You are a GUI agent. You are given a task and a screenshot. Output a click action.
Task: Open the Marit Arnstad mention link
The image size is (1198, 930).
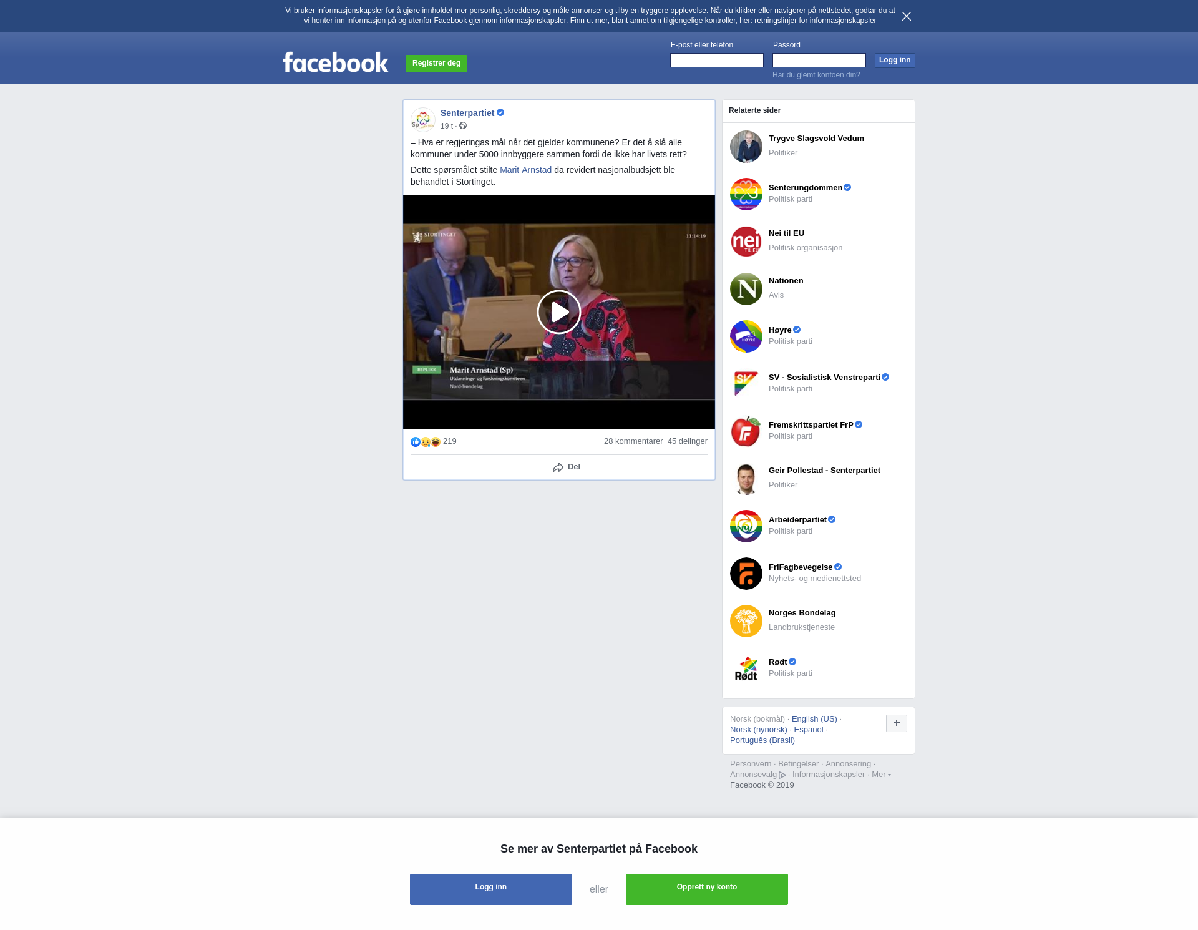(525, 170)
